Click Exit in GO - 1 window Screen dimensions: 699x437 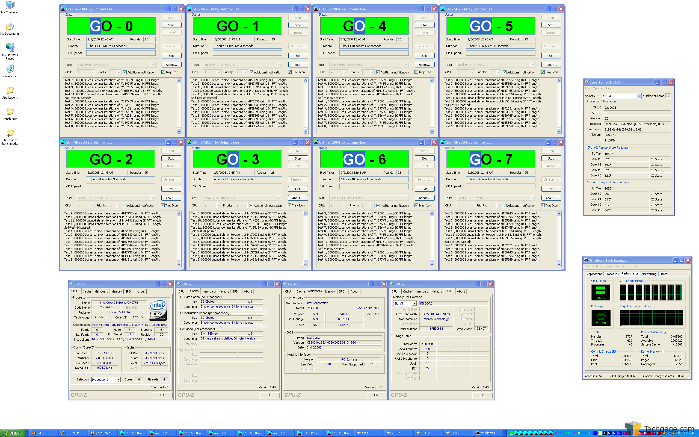tap(298, 56)
